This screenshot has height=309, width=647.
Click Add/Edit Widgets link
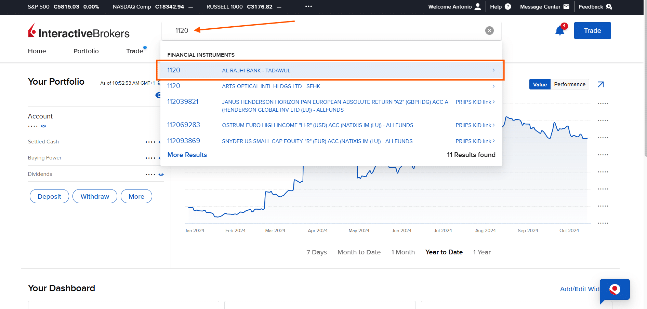pos(580,289)
